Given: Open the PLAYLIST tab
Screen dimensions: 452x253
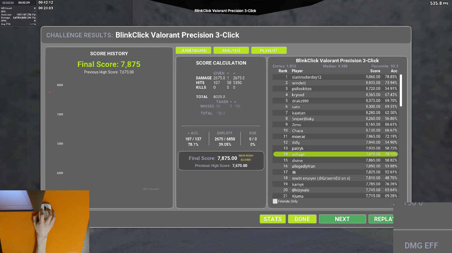Looking at the screenshot, I should (269, 50).
